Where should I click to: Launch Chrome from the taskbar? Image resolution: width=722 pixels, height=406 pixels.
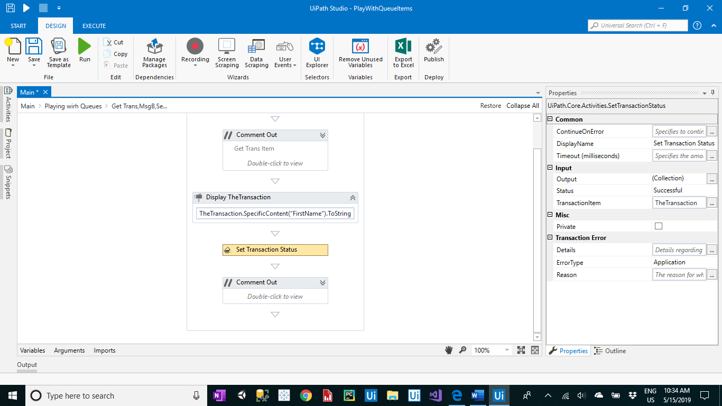(x=306, y=395)
